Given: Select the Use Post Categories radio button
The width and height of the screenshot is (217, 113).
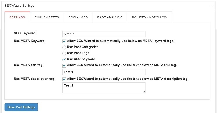Looking at the screenshot, I should tap(64, 48).
